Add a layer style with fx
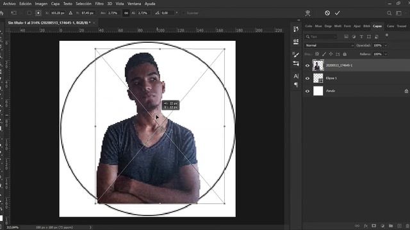The height and width of the screenshot is (230, 410). point(365,226)
